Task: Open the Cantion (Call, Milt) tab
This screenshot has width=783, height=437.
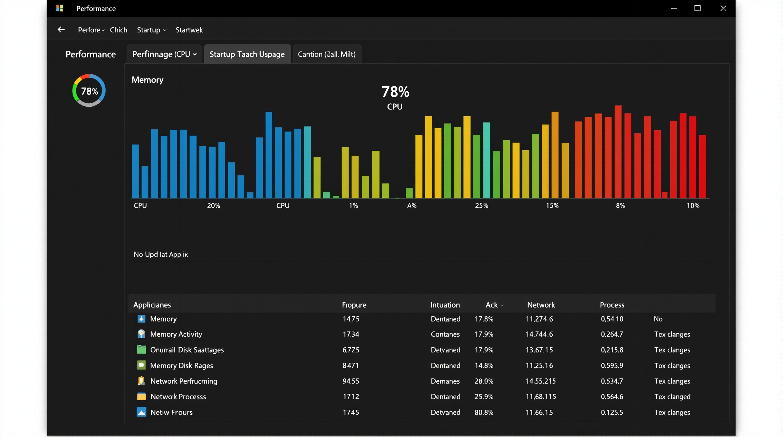Action: [x=327, y=54]
